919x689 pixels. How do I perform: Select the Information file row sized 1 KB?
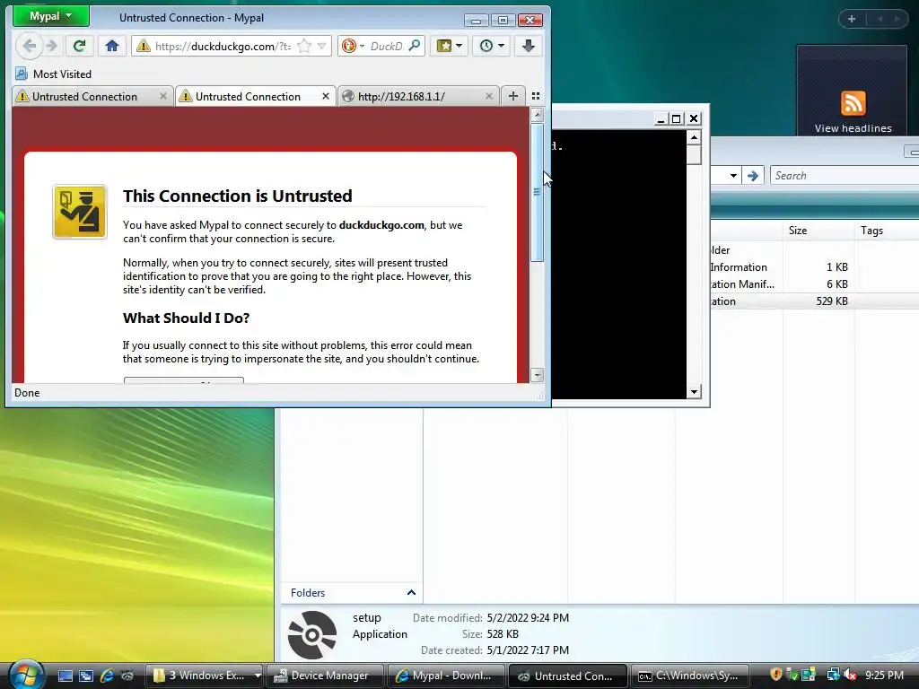(x=815, y=267)
